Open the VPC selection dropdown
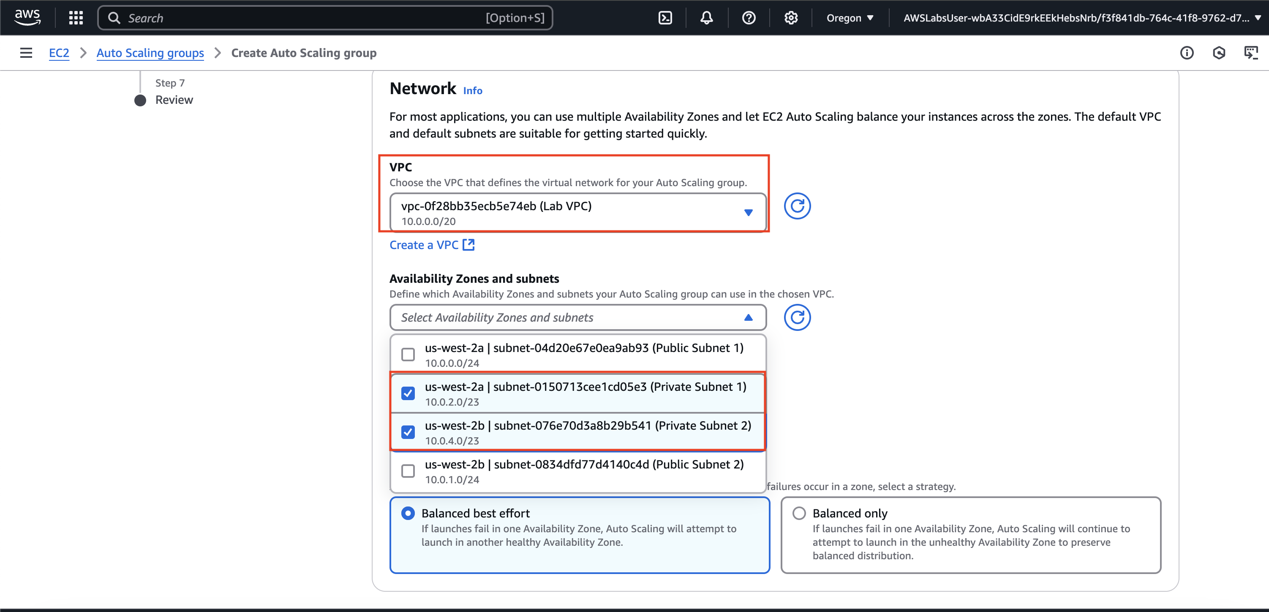The width and height of the screenshot is (1269, 612). [577, 213]
